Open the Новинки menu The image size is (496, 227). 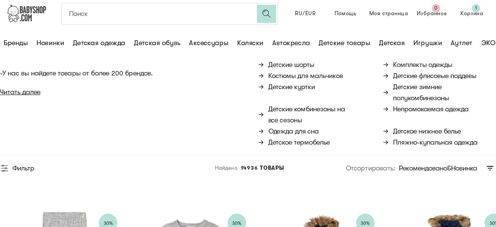(50, 43)
